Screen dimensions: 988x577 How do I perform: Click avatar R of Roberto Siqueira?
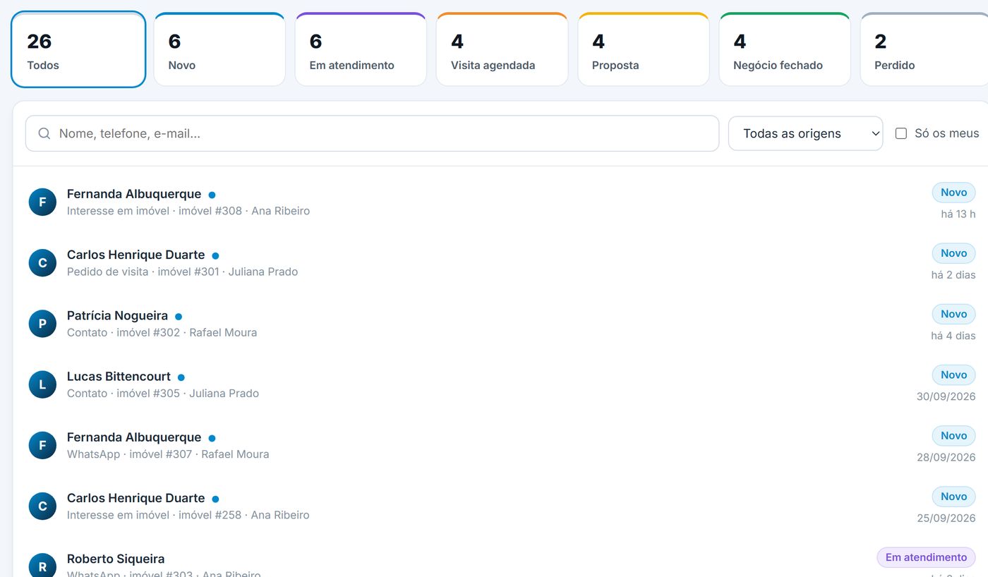(42, 566)
